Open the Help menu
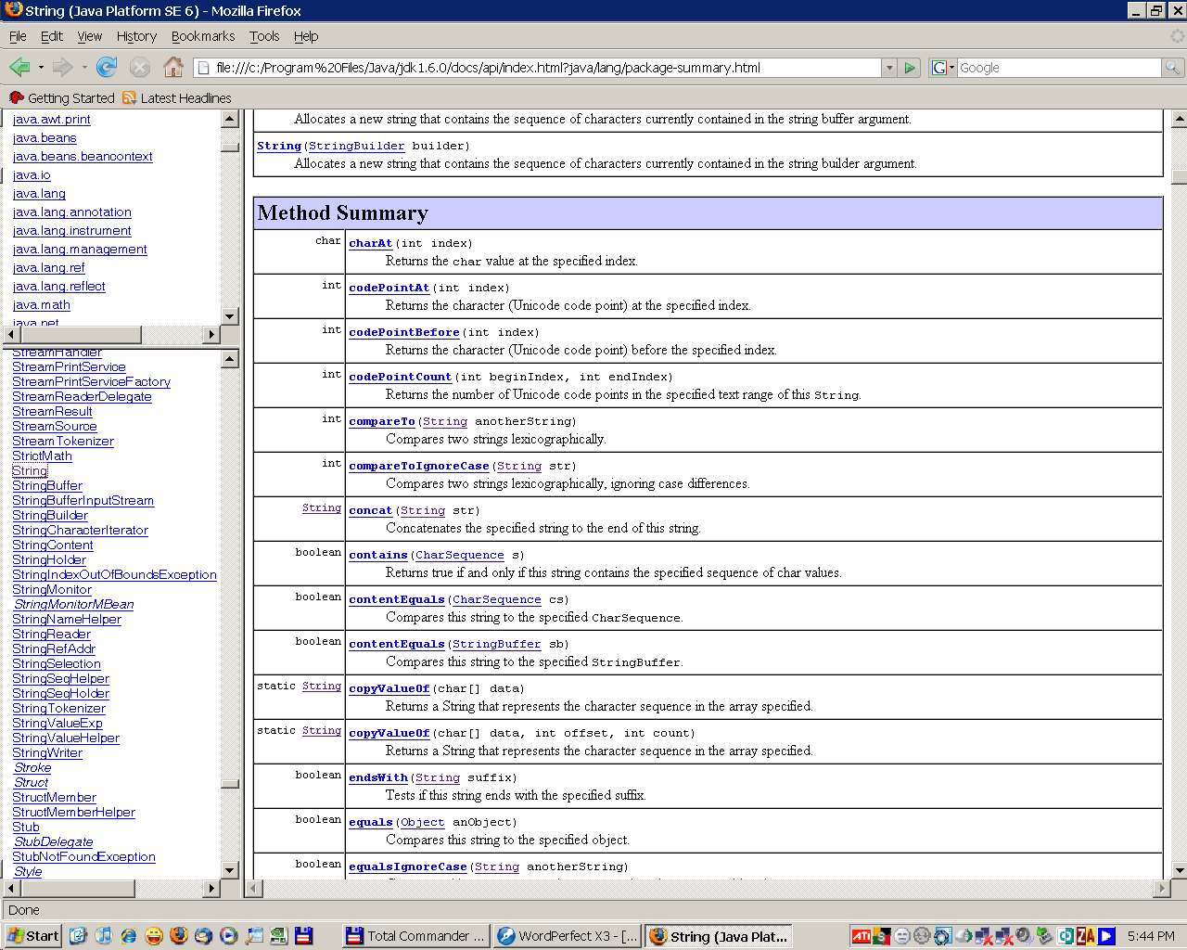Image resolution: width=1187 pixels, height=950 pixels. (x=306, y=36)
